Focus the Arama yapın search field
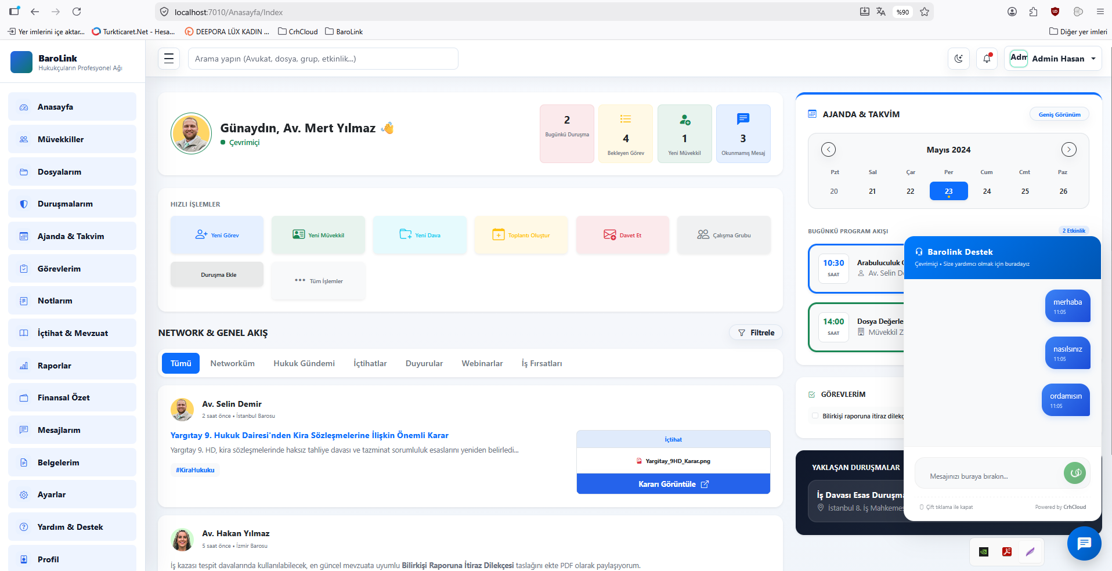The image size is (1112, 571). [x=323, y=59]
